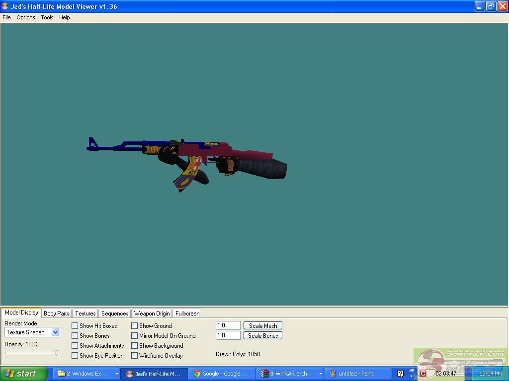Click the 02:03:47 timer in the tray
This screenshot has width=509, height=381.
point(446,374)
